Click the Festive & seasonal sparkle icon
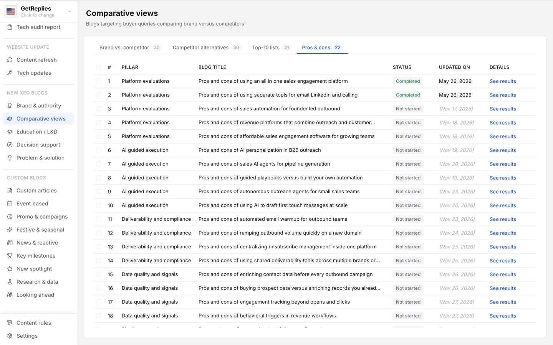Viewport: 553px width, 345px height. click(x=10, y=230)
